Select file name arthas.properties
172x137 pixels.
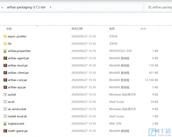point(19,51)
